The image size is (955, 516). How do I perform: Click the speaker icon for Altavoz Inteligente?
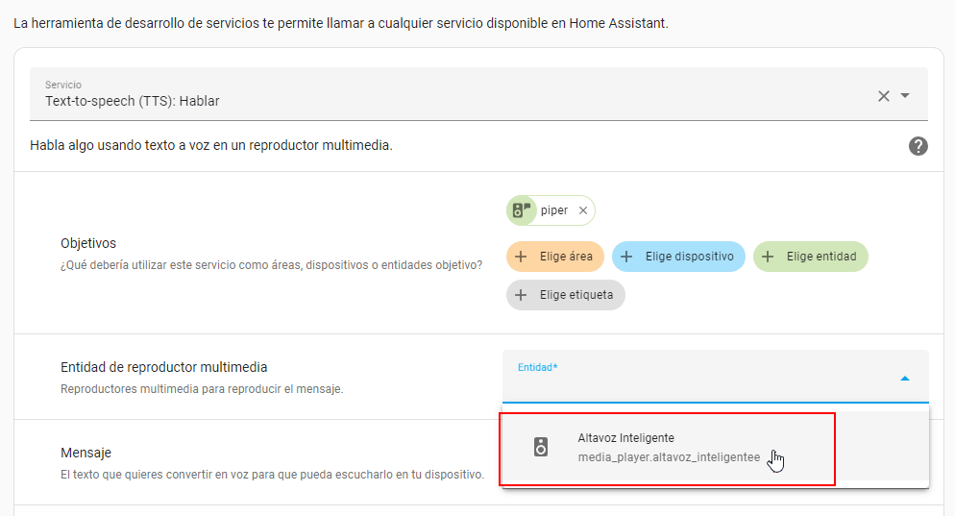pos(541,447)
